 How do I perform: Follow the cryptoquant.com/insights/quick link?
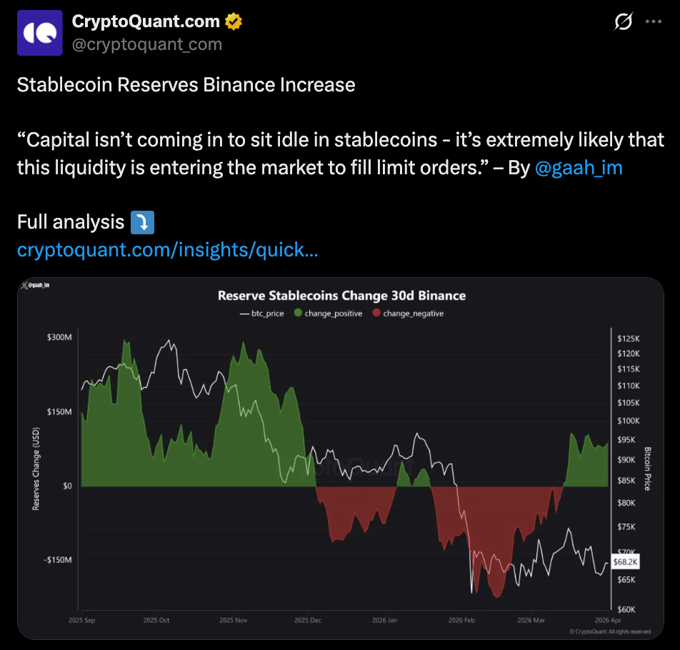[x=167, y=250]
